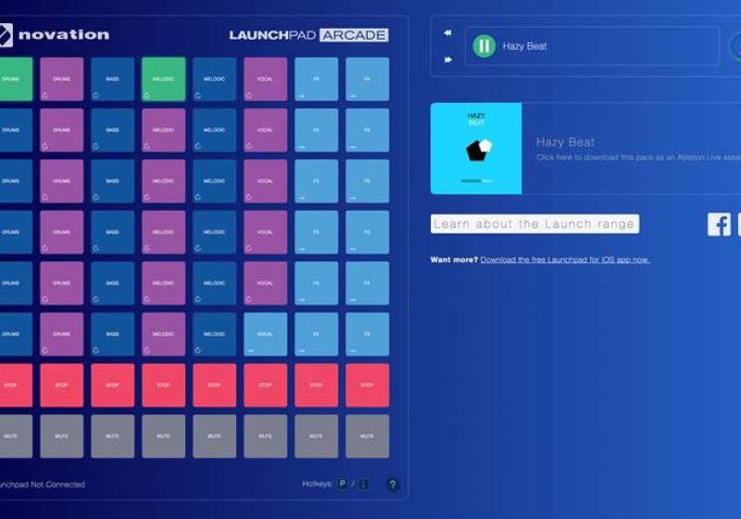Viewport: 741px width, 519px height.
Task: Trigger the top-row dark-blue MELODIC pad
Action: pyautogui.click(x=215, y=79)
